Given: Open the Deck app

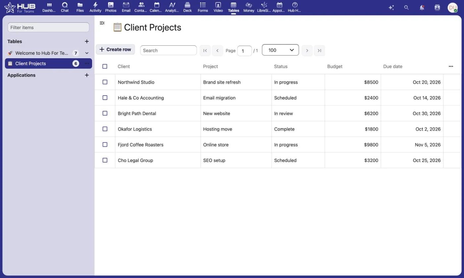Looking at the screenshot, I should [x=187, y=7].
